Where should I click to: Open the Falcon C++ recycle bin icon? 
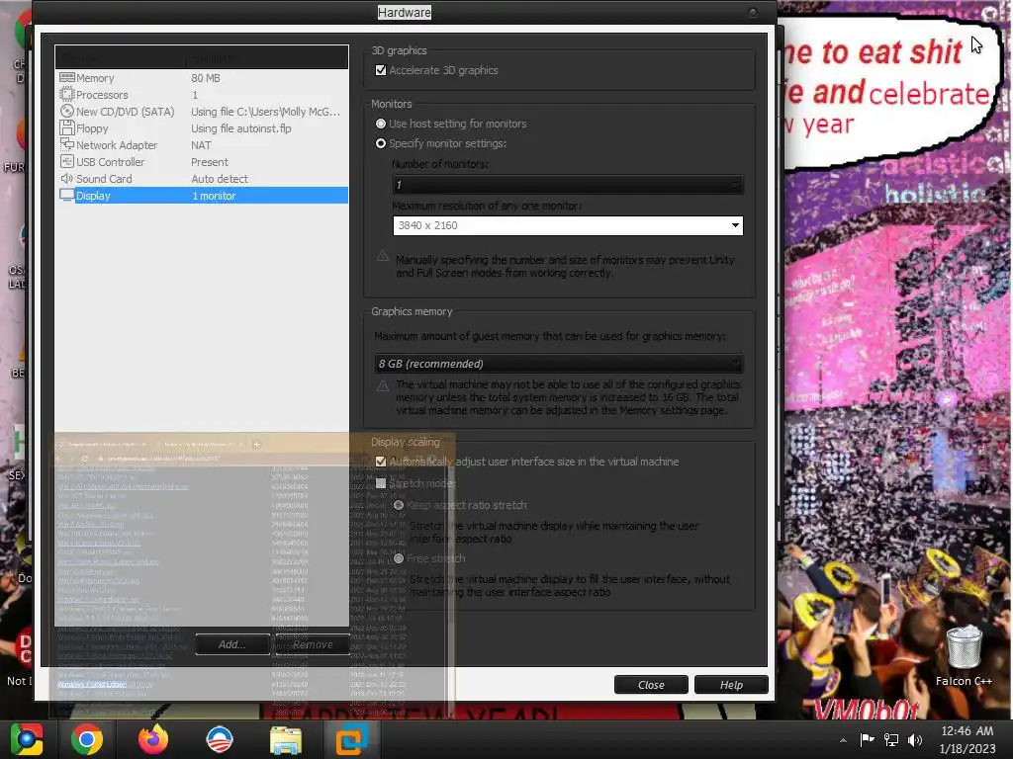click(x=964, y=647)
